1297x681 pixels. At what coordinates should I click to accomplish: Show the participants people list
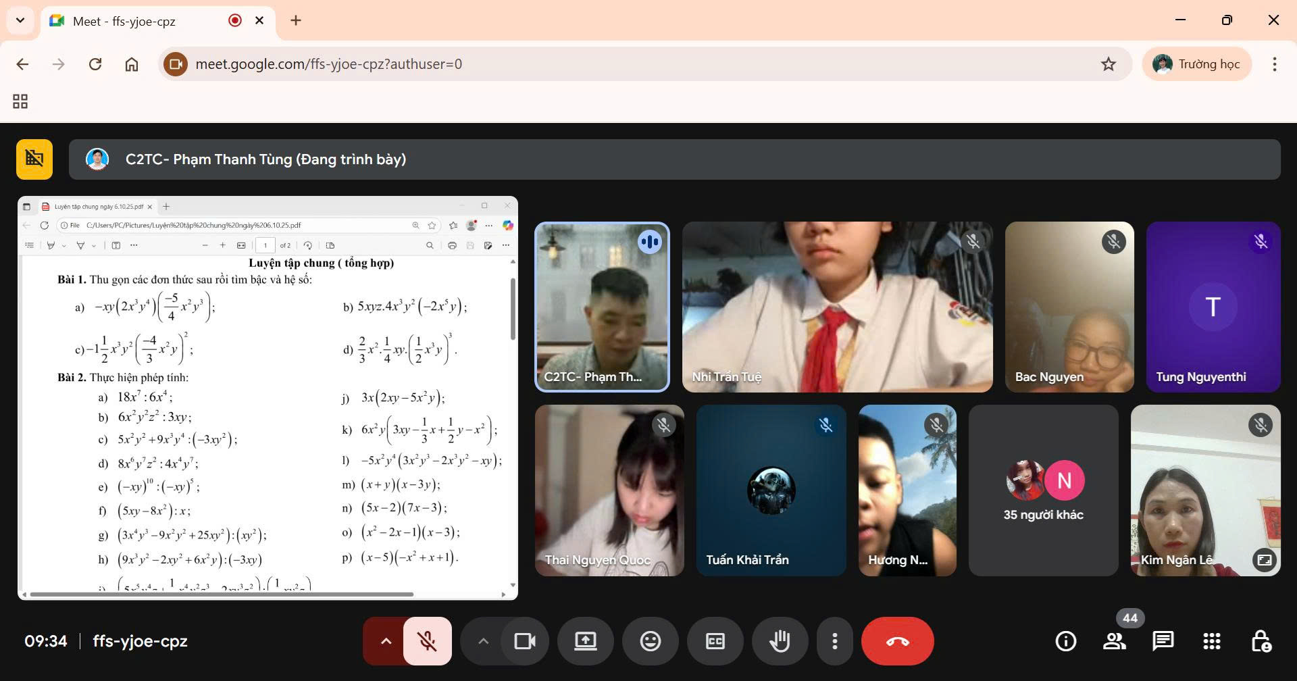pos(1114,641)
